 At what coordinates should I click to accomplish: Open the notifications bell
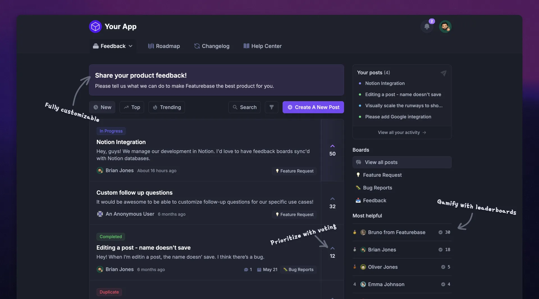[427, 27]
